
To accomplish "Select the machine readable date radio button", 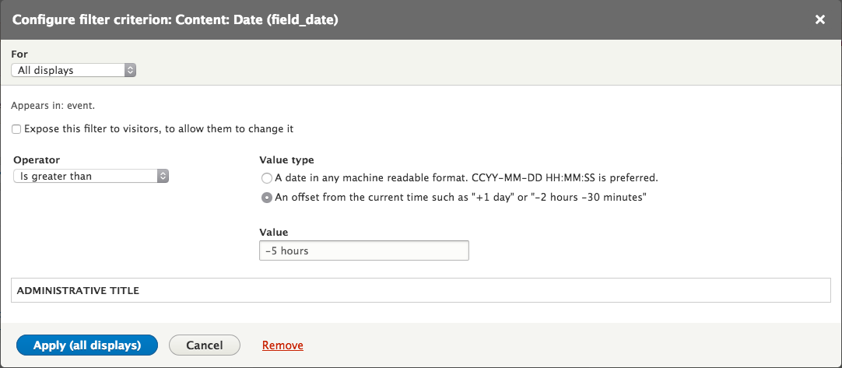I will (x=266, y=178).
